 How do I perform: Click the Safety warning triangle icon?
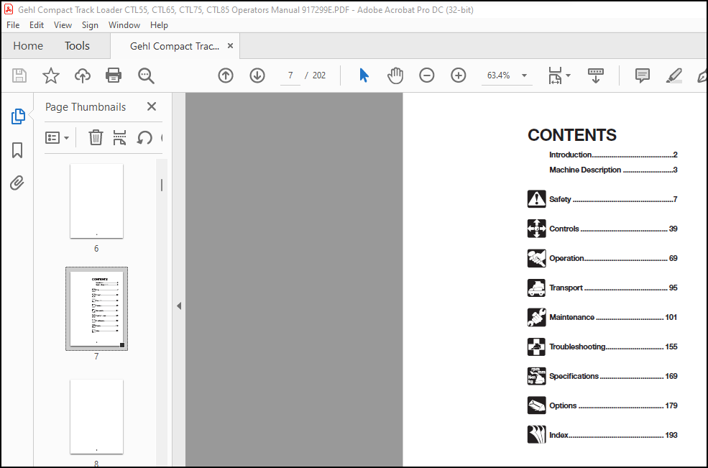click(x=536, y=198)
